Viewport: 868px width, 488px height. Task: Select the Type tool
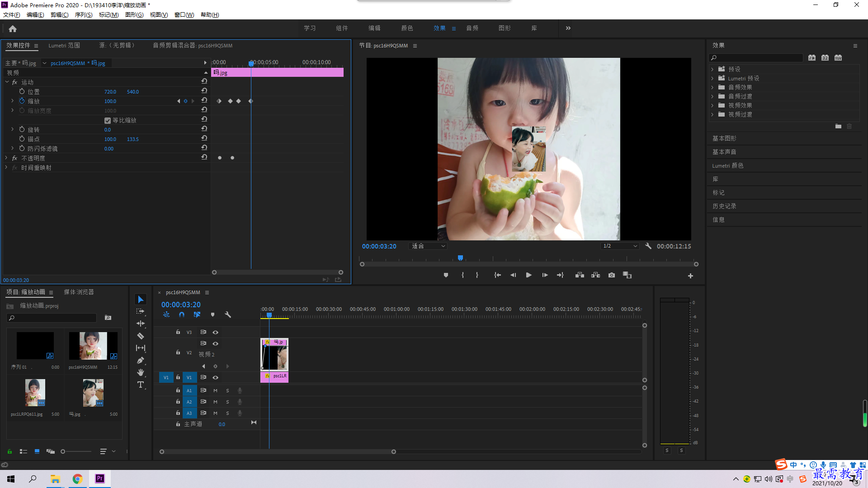141,385
